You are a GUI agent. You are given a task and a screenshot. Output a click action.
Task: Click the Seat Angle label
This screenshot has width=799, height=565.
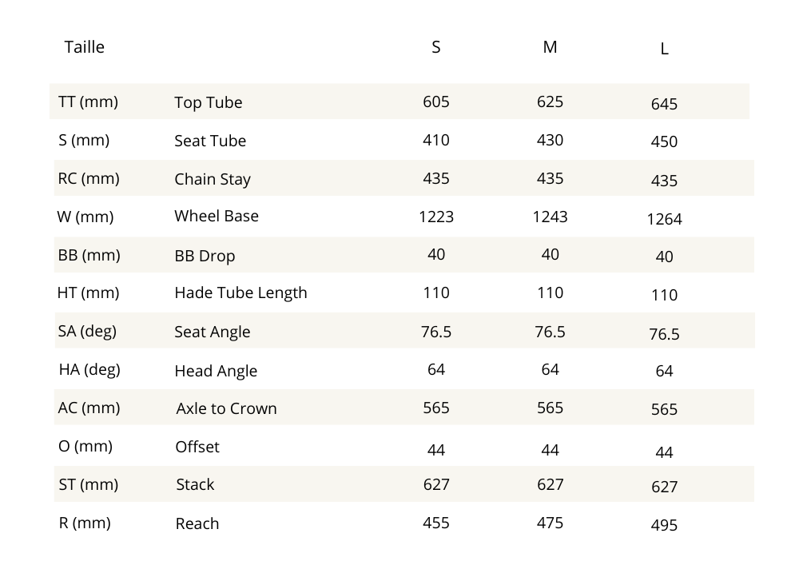212,332
